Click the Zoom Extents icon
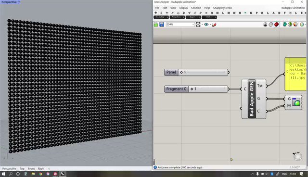 (x=198, y=25)
